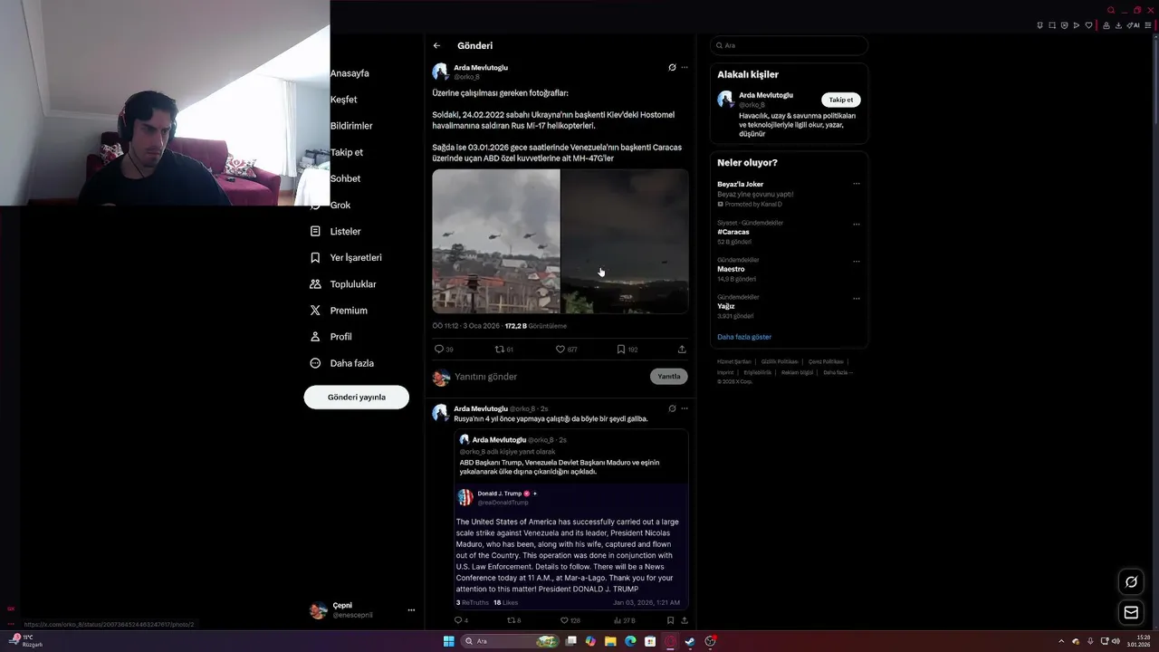Repost the reply showing 8 reposts

[513, 620]
